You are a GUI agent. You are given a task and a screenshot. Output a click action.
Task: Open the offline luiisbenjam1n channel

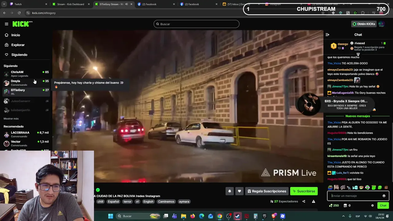coord(26,110)
